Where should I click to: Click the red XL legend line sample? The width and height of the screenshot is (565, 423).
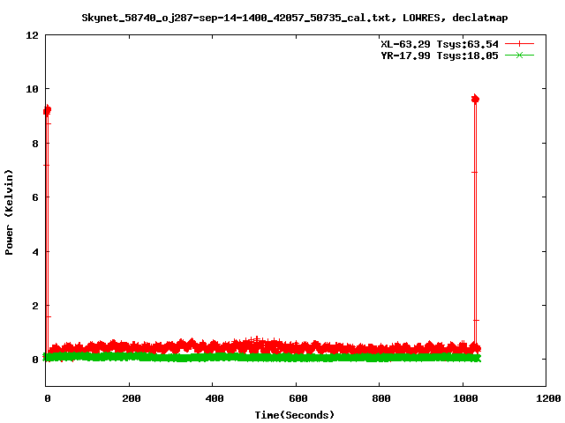click(x=519, y=44)
